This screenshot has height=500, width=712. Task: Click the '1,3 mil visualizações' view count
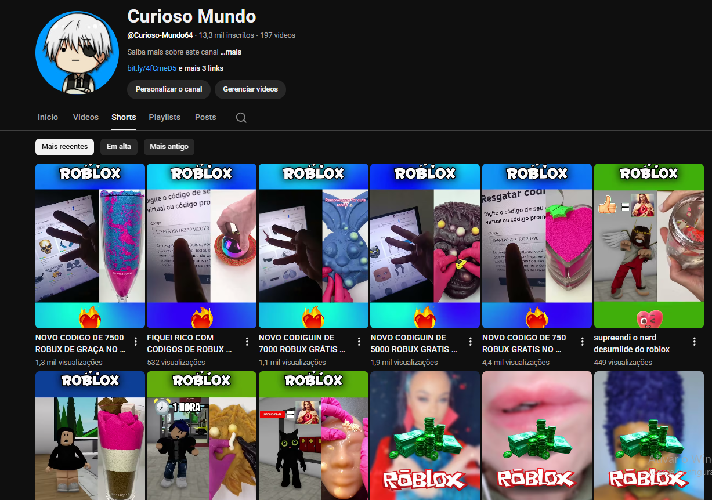[x=69, y=363]
